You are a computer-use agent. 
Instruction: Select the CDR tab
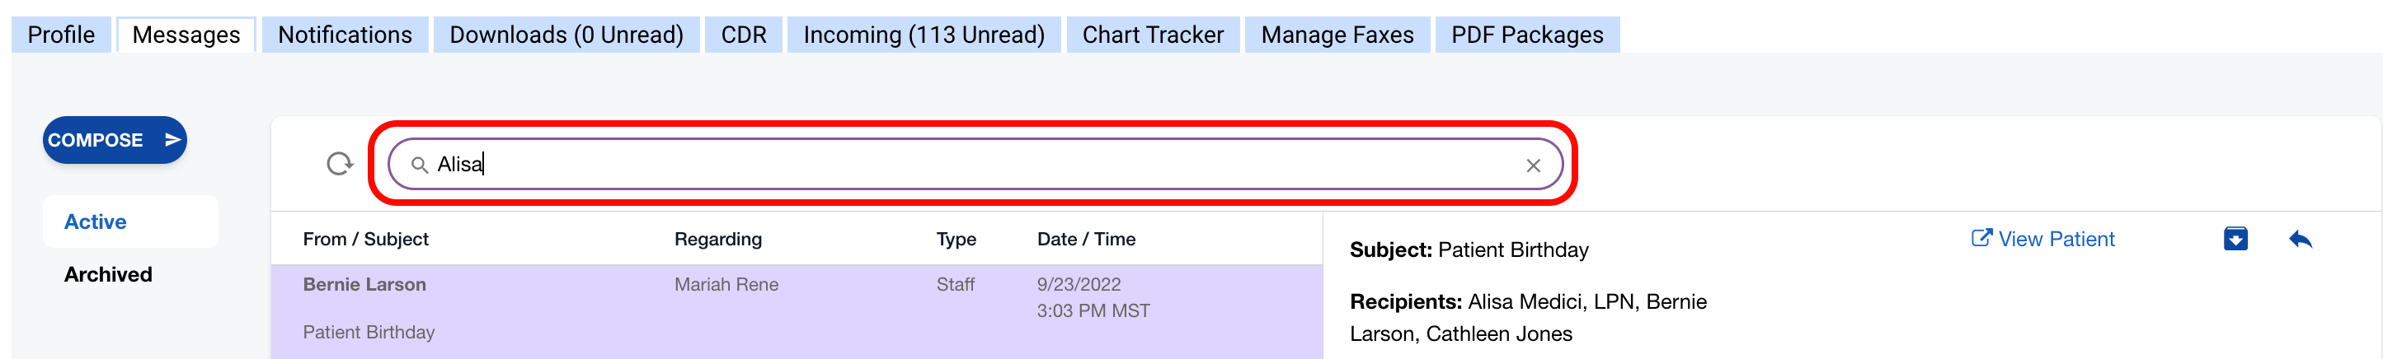coord(743,35)
